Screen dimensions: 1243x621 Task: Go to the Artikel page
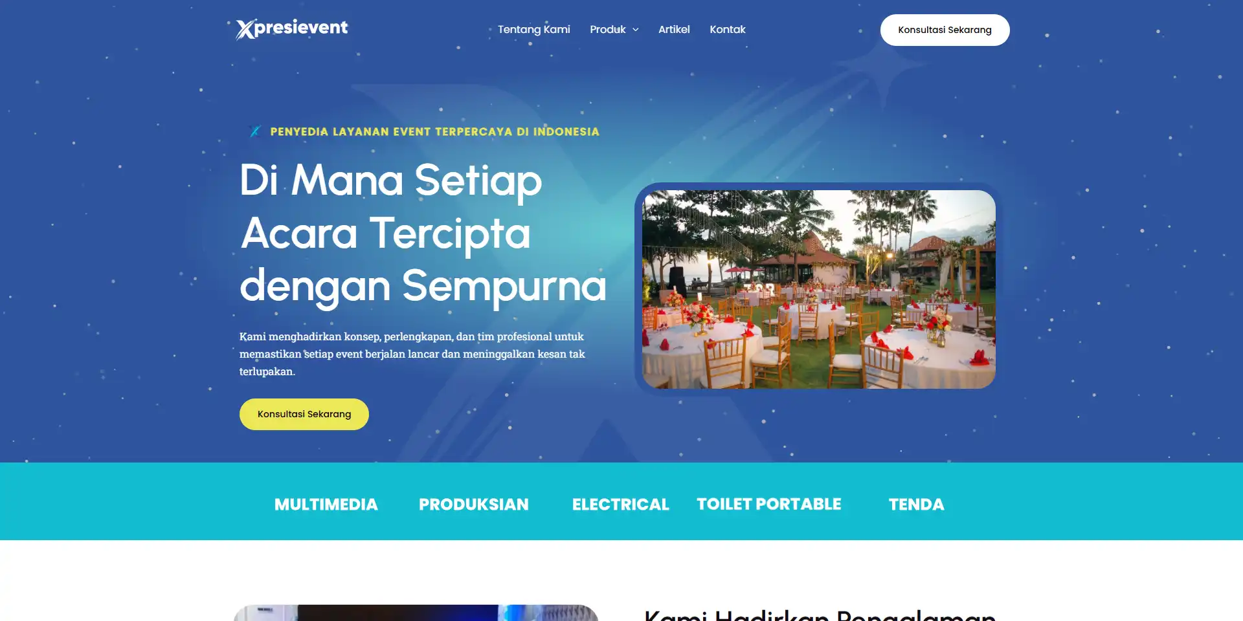[x=674, y=30]
